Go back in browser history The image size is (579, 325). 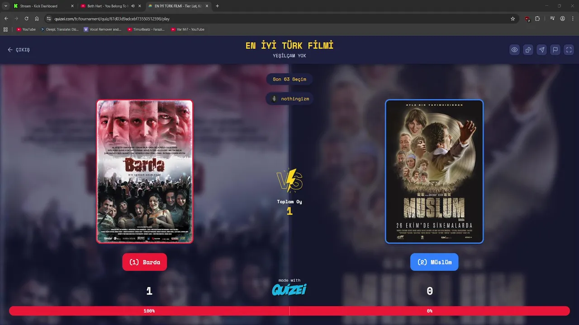pyautogui.click(x=6, y=19)
